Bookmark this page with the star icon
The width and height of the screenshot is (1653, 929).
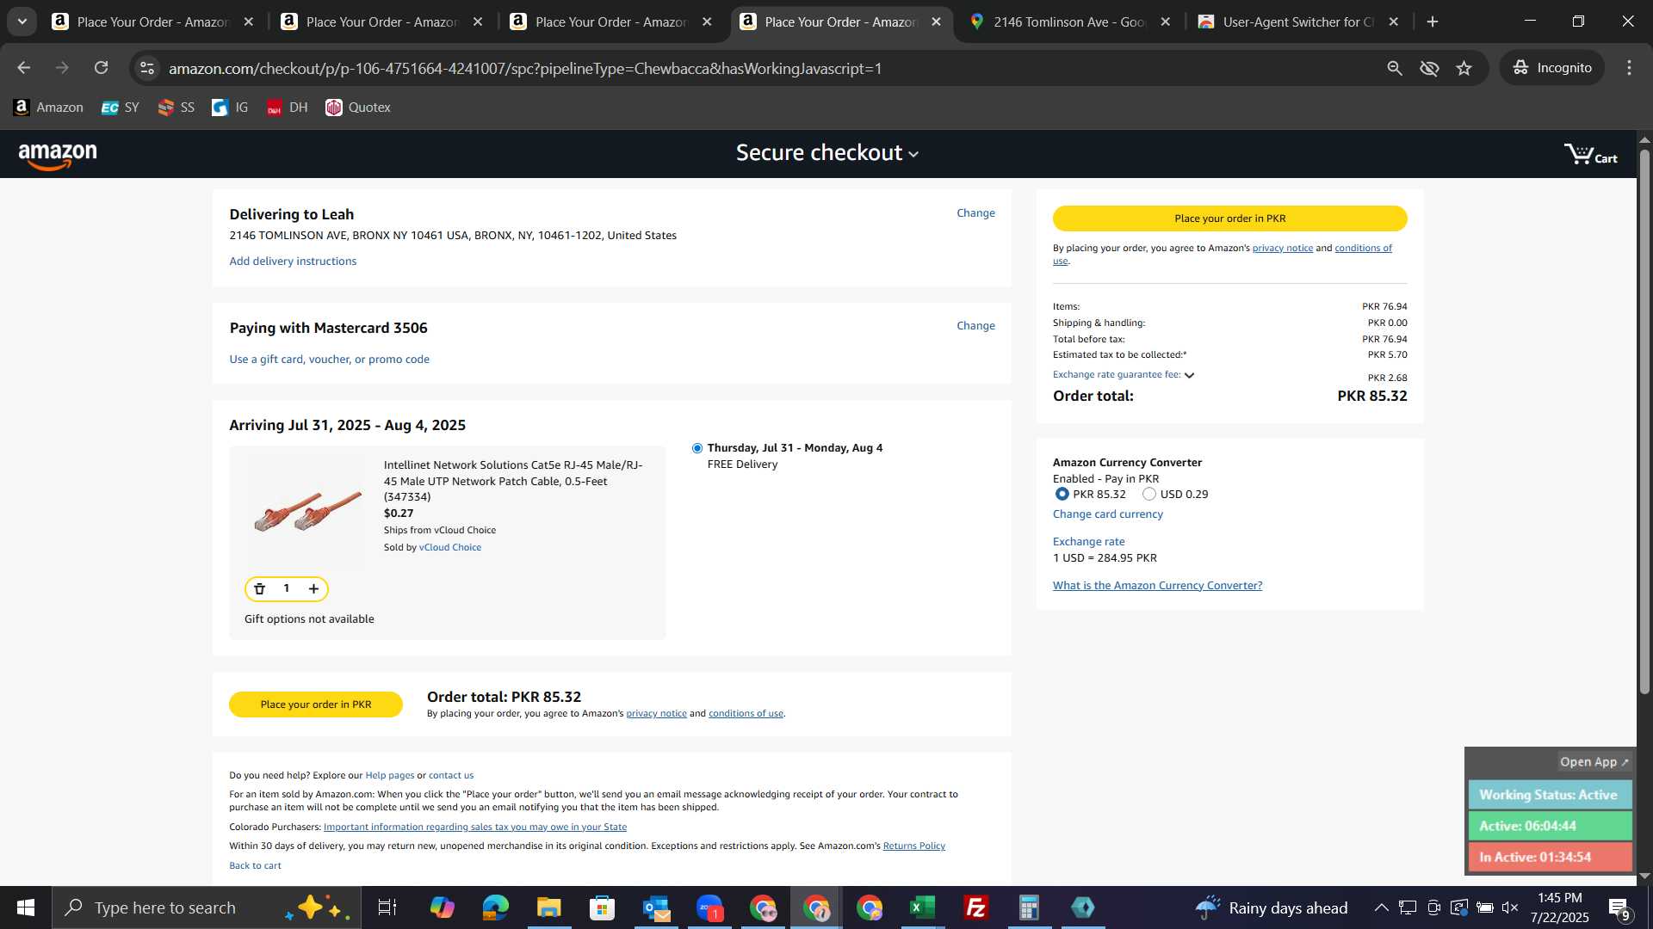1464,68
